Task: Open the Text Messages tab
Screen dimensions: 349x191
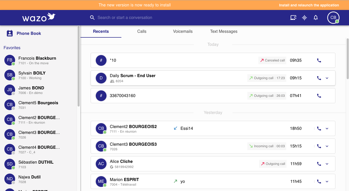Action: coord(224,31)
